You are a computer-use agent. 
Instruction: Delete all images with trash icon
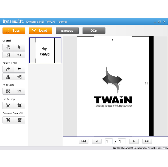19,120
